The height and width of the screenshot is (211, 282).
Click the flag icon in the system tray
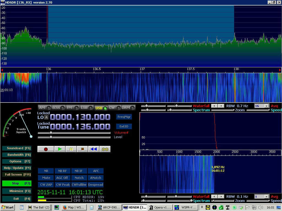248,208
